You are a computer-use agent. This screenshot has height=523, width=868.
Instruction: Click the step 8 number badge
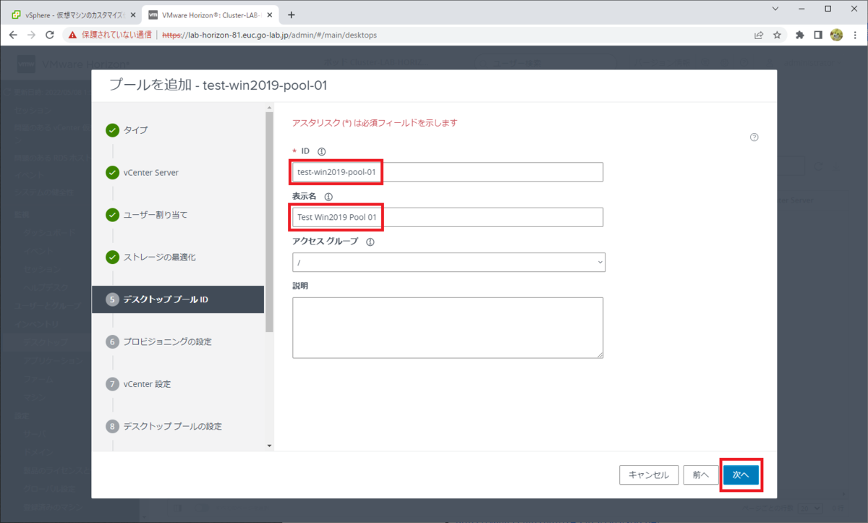[x=112, y=426]
